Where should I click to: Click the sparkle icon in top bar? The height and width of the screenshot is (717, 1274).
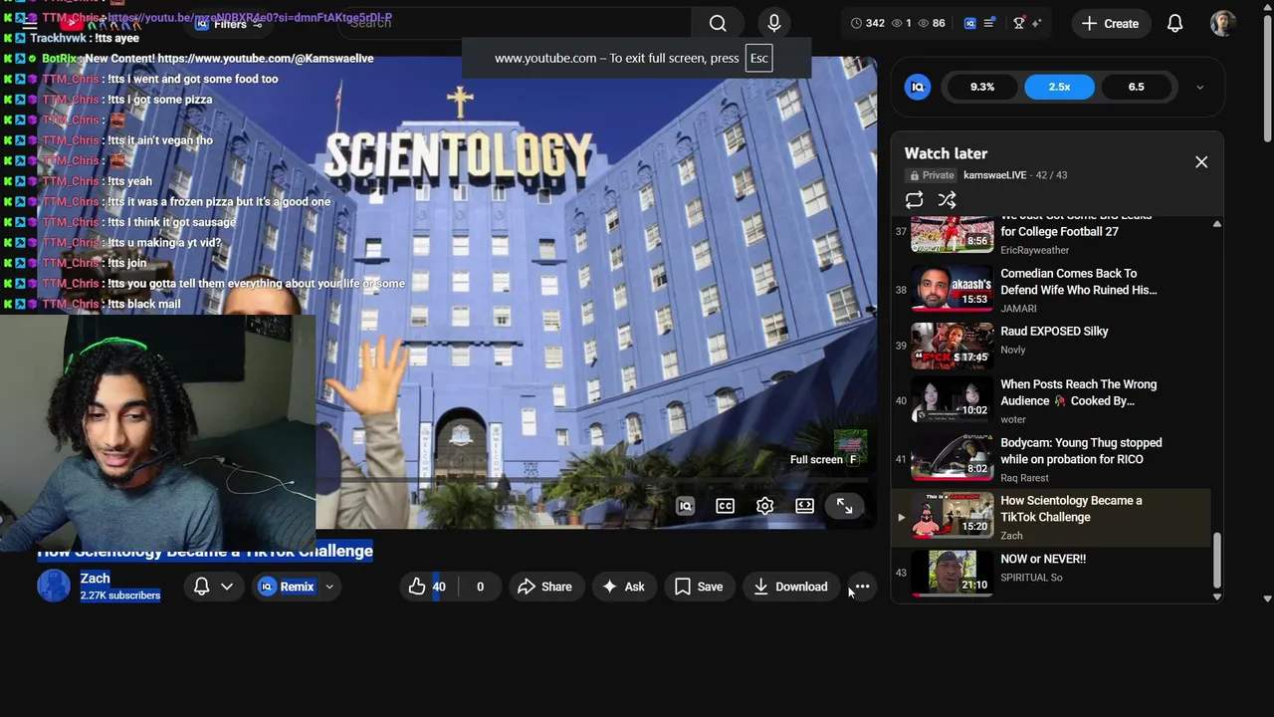coord(1036,23)
